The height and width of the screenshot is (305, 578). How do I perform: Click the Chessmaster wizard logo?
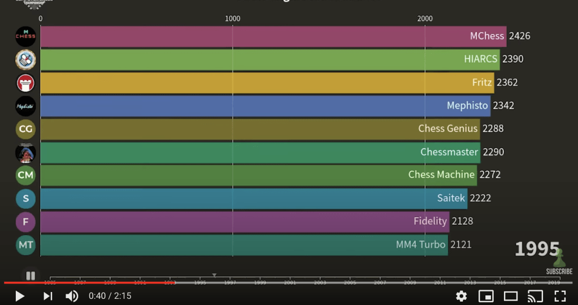(x=25, y=152)
